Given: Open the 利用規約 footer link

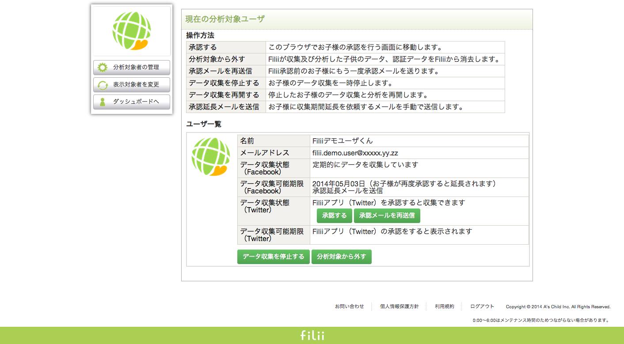Looking at the screenshot, I should (444, 306).
